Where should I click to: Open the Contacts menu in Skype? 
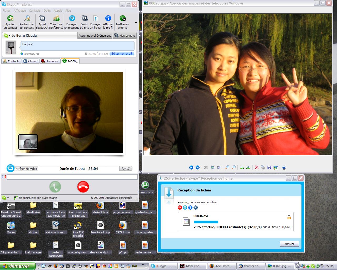pos(35,11)
